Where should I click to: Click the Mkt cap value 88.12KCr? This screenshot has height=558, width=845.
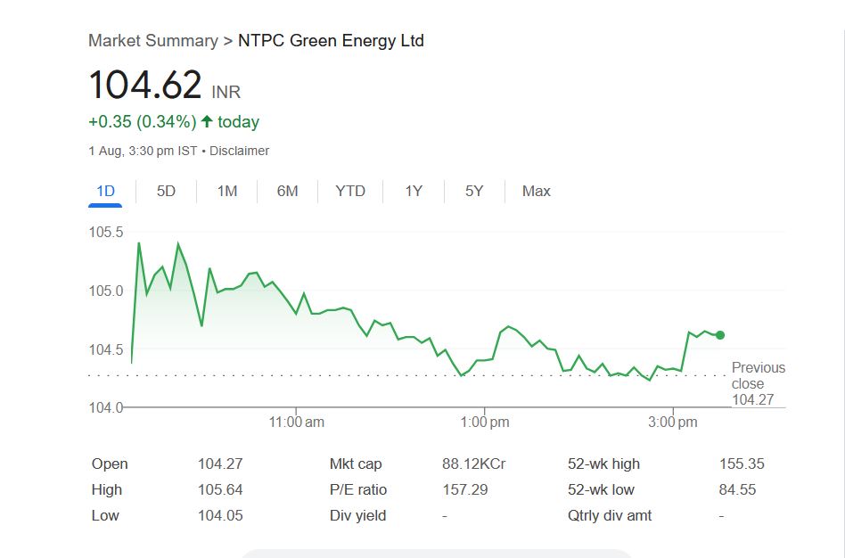pos(474,464)
